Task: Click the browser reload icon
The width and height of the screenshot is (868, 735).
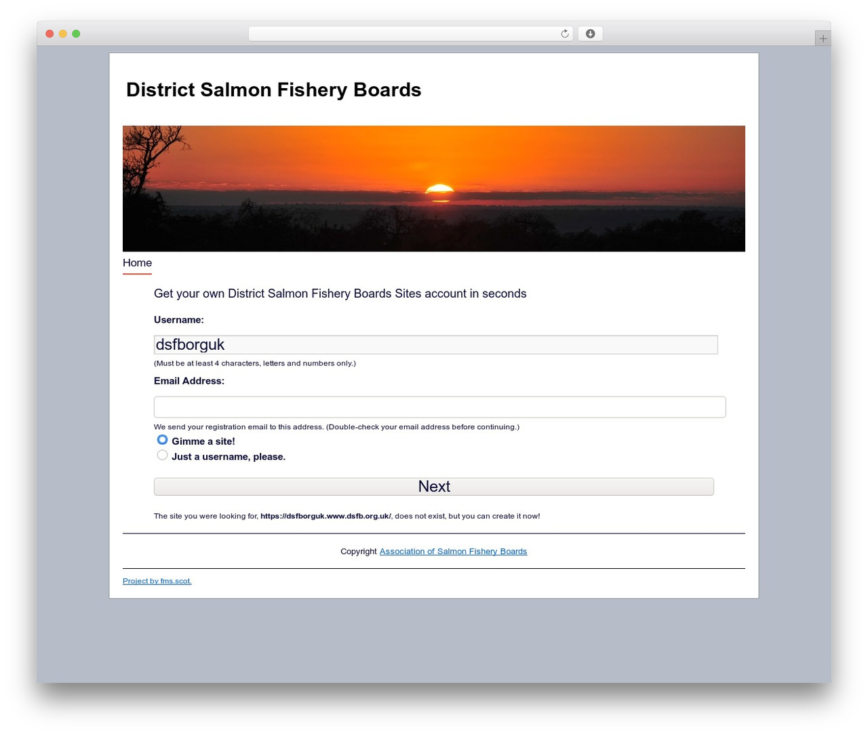Action: [565, 34]
